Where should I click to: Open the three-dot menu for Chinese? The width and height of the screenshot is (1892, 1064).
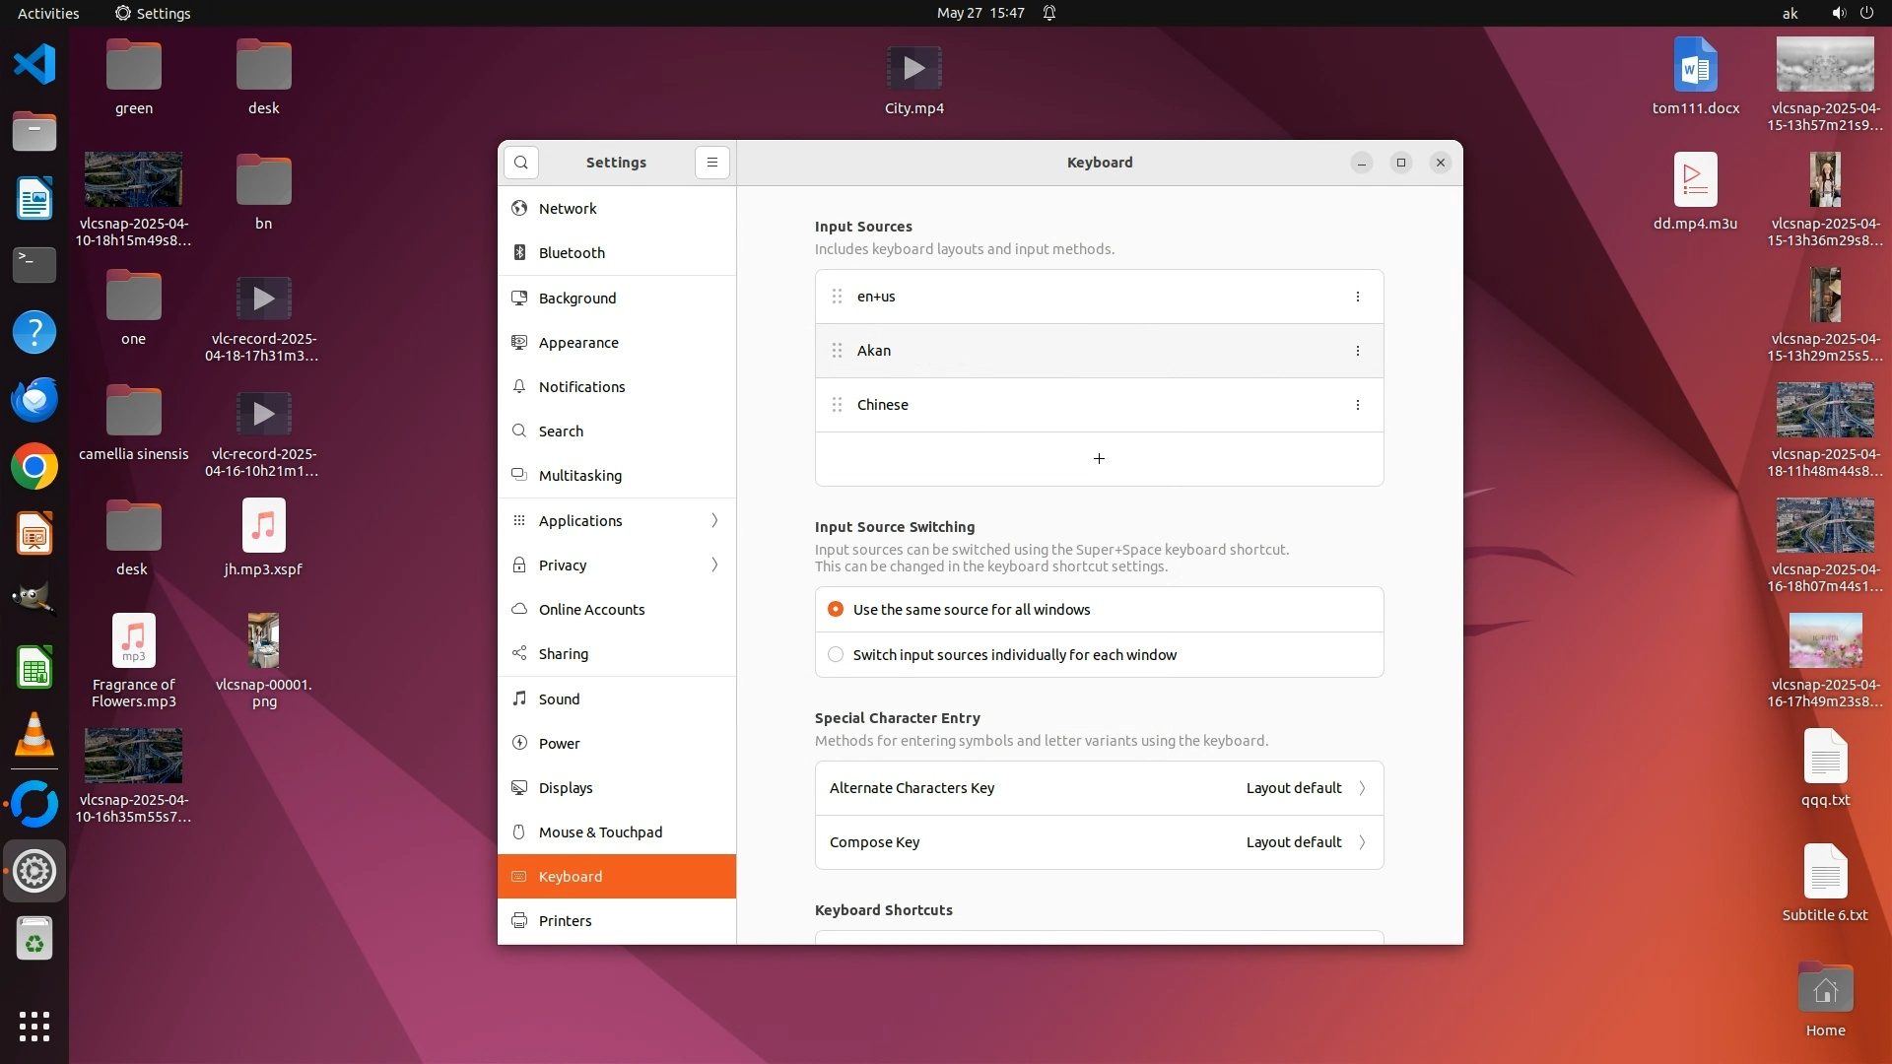coord(1358,405)
